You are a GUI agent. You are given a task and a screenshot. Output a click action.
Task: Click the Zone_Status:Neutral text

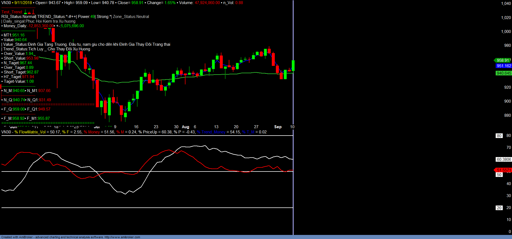click(x=131, y=17)
